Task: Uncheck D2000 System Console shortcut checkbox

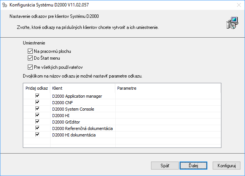Action: point(37,109)
